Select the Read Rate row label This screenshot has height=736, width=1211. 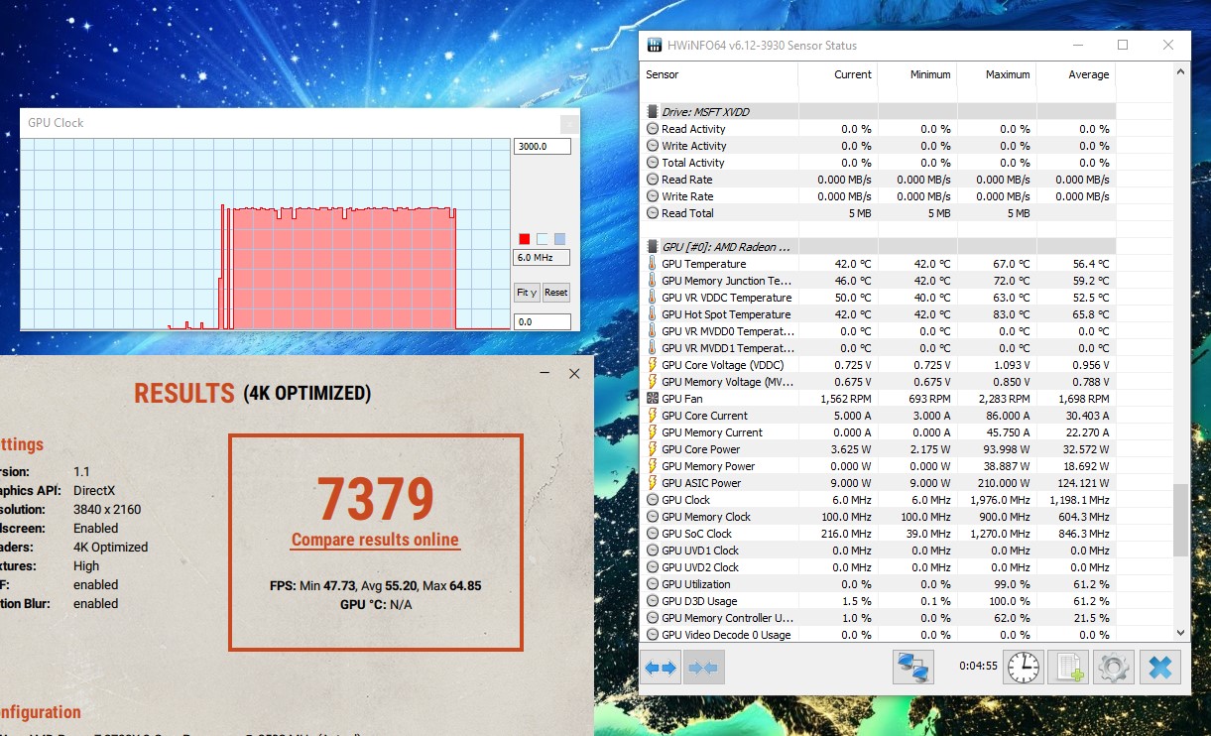[687, 180]
